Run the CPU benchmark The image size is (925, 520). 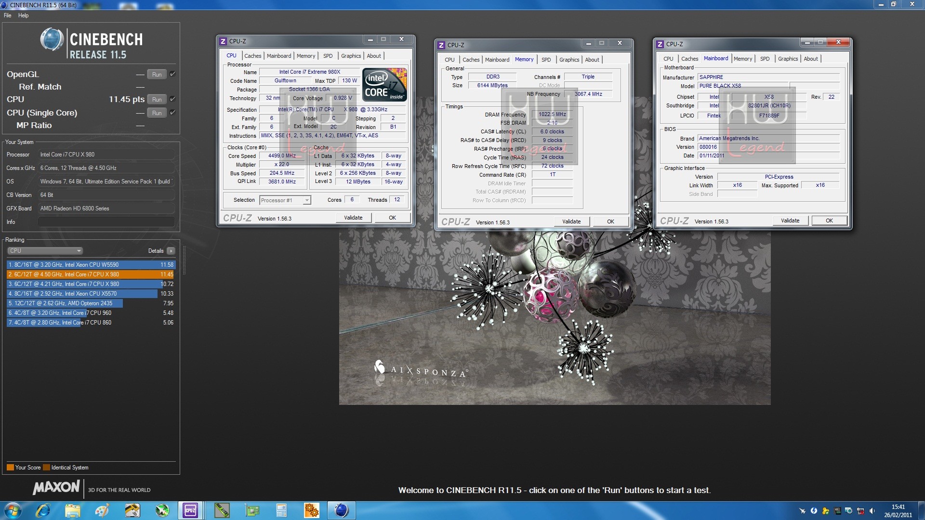(157, 100)
